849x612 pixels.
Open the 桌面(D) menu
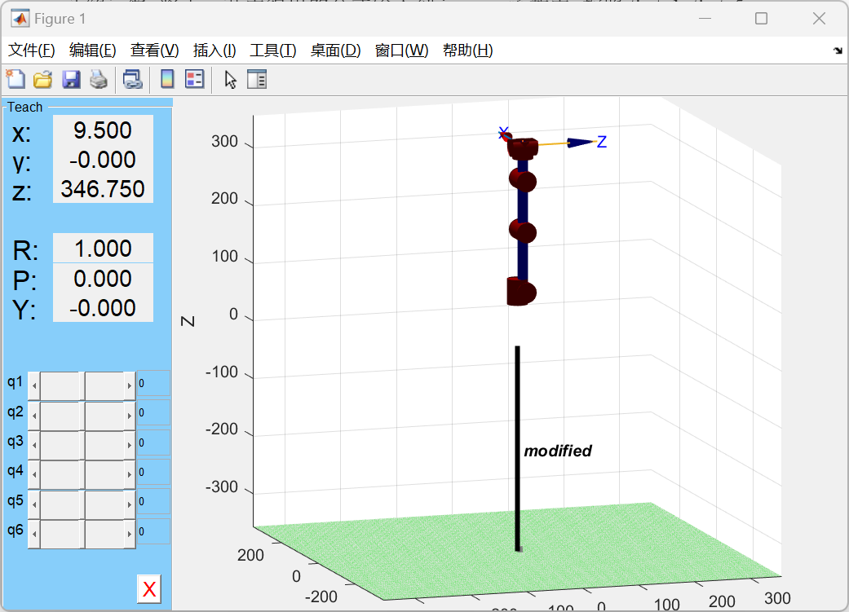tap(335, 51)
